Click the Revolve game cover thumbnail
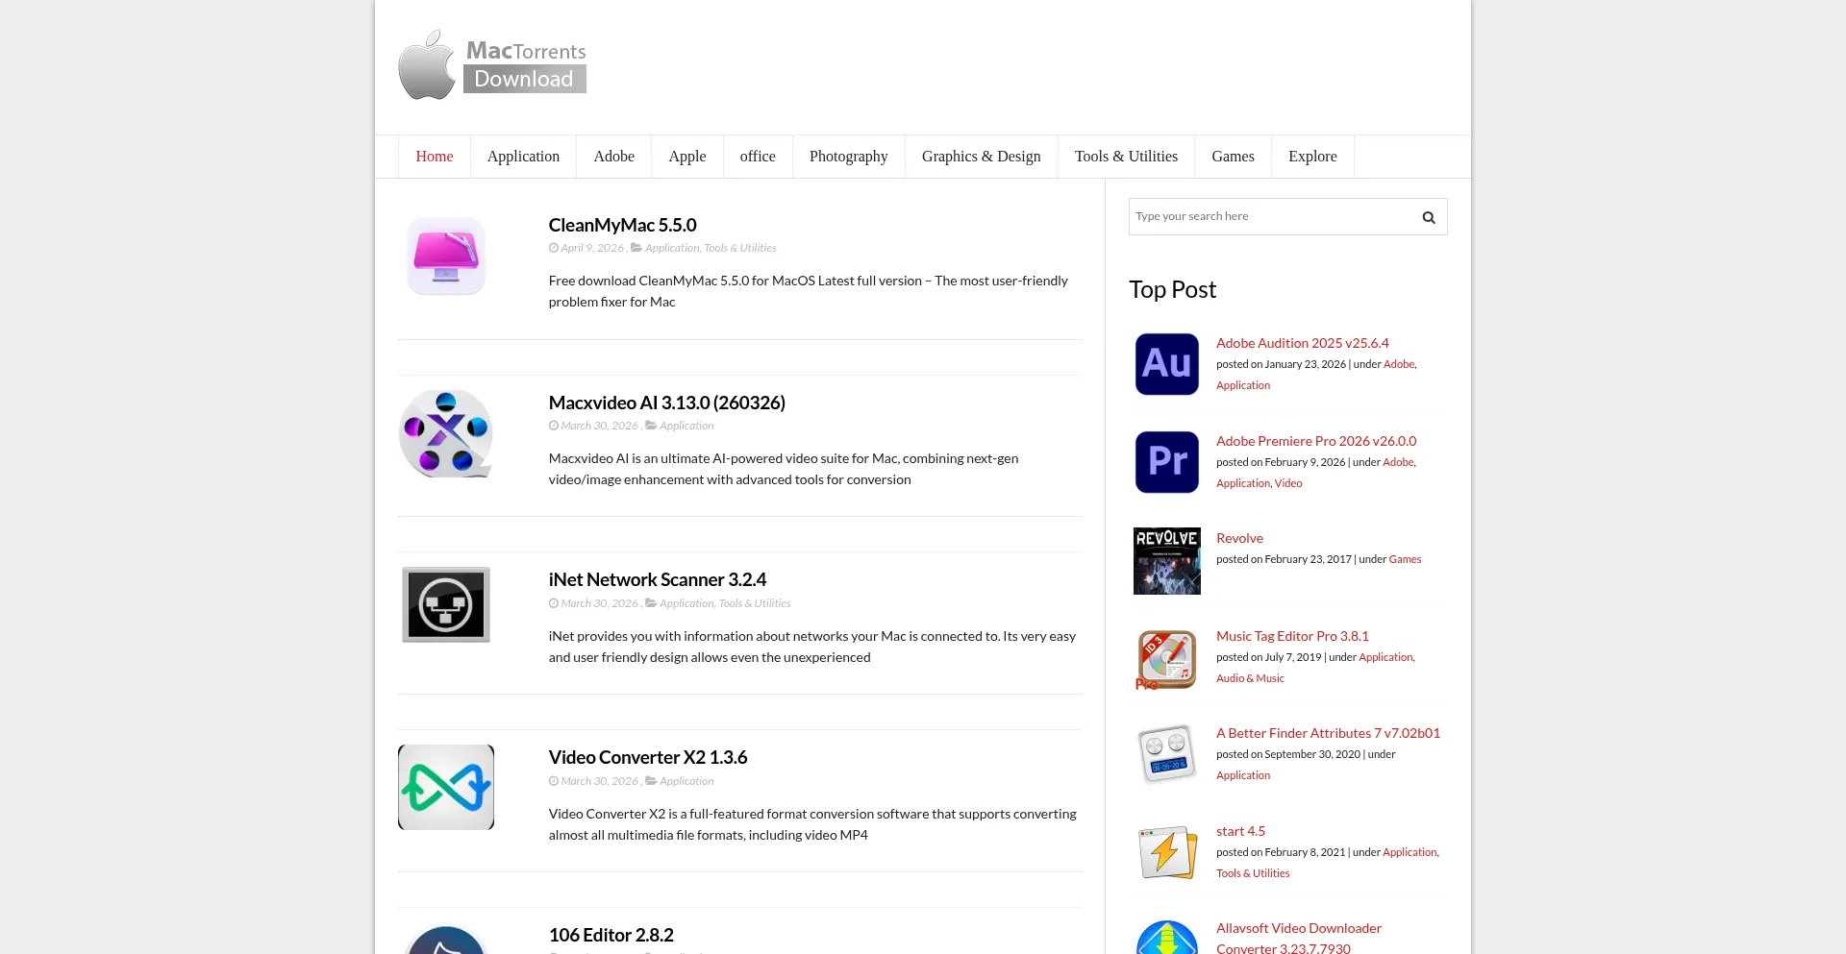 coord(1167,561)
